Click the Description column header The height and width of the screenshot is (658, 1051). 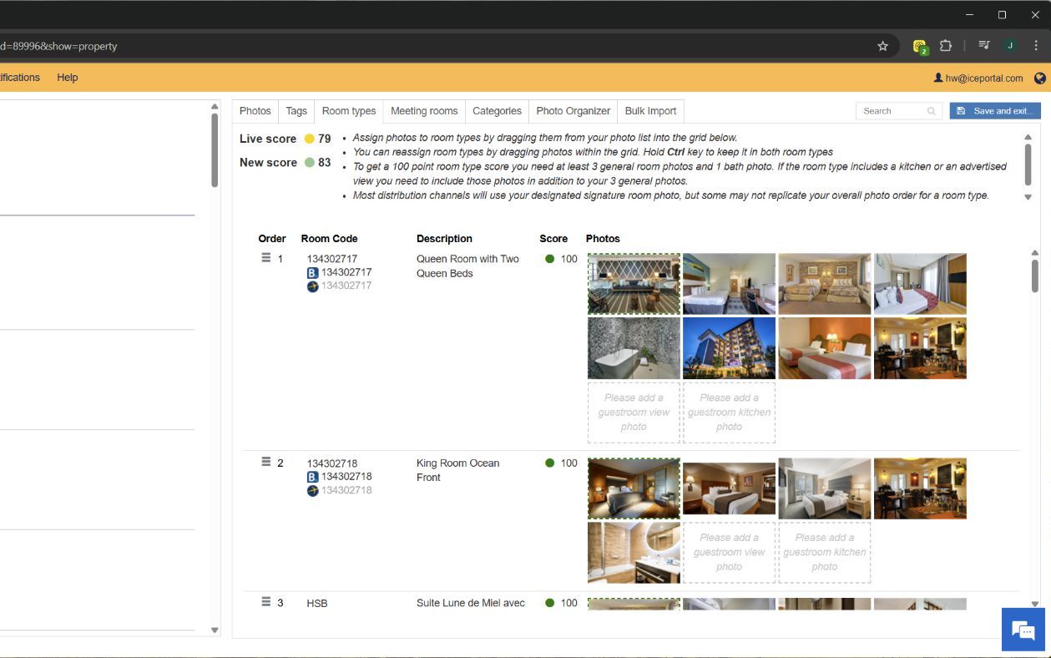point(444,239)
